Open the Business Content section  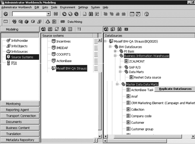[20, 128]
